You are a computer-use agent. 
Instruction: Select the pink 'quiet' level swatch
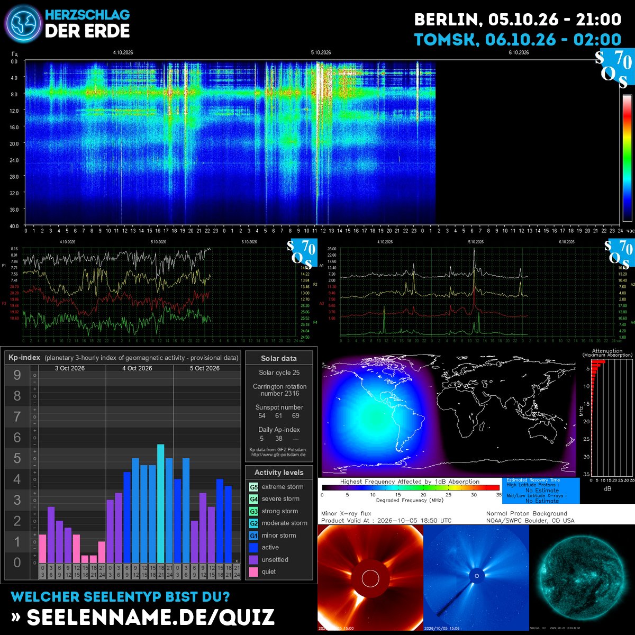[254, 572]
